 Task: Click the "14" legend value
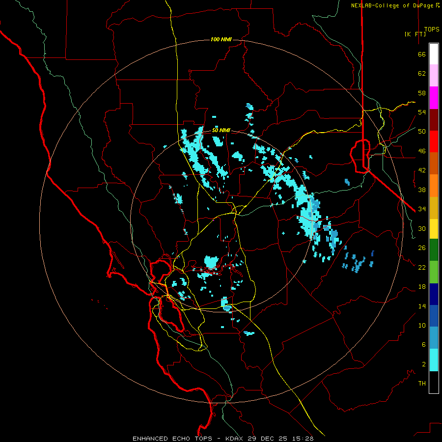422,306
